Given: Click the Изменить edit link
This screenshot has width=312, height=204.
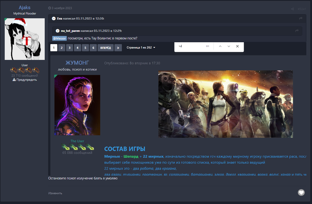Looking at the screenshot, I should pyautogui.click(x=55, y=193).
